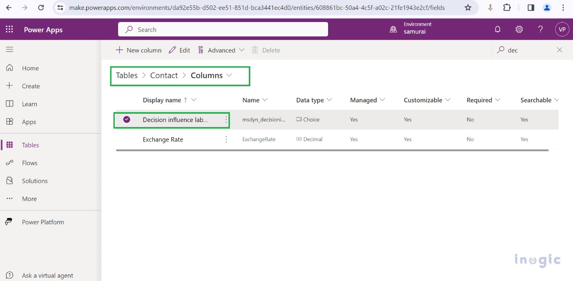Open more options for Exchange Rate
Screen dimensions: 573x281
coord(226,139)
